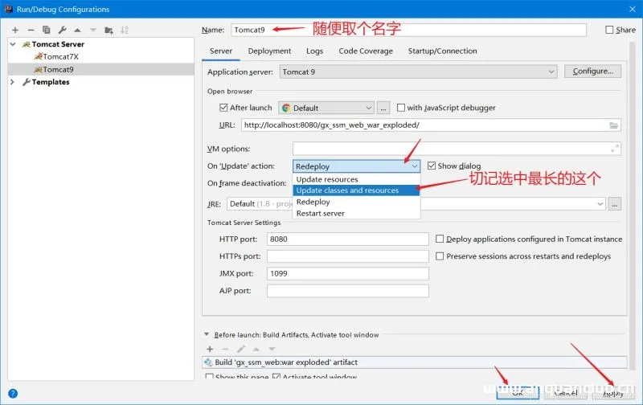This screenshot has width=643, height=405.
Task: Click the HTTP port field showing 8080
Action: [348, 239]
